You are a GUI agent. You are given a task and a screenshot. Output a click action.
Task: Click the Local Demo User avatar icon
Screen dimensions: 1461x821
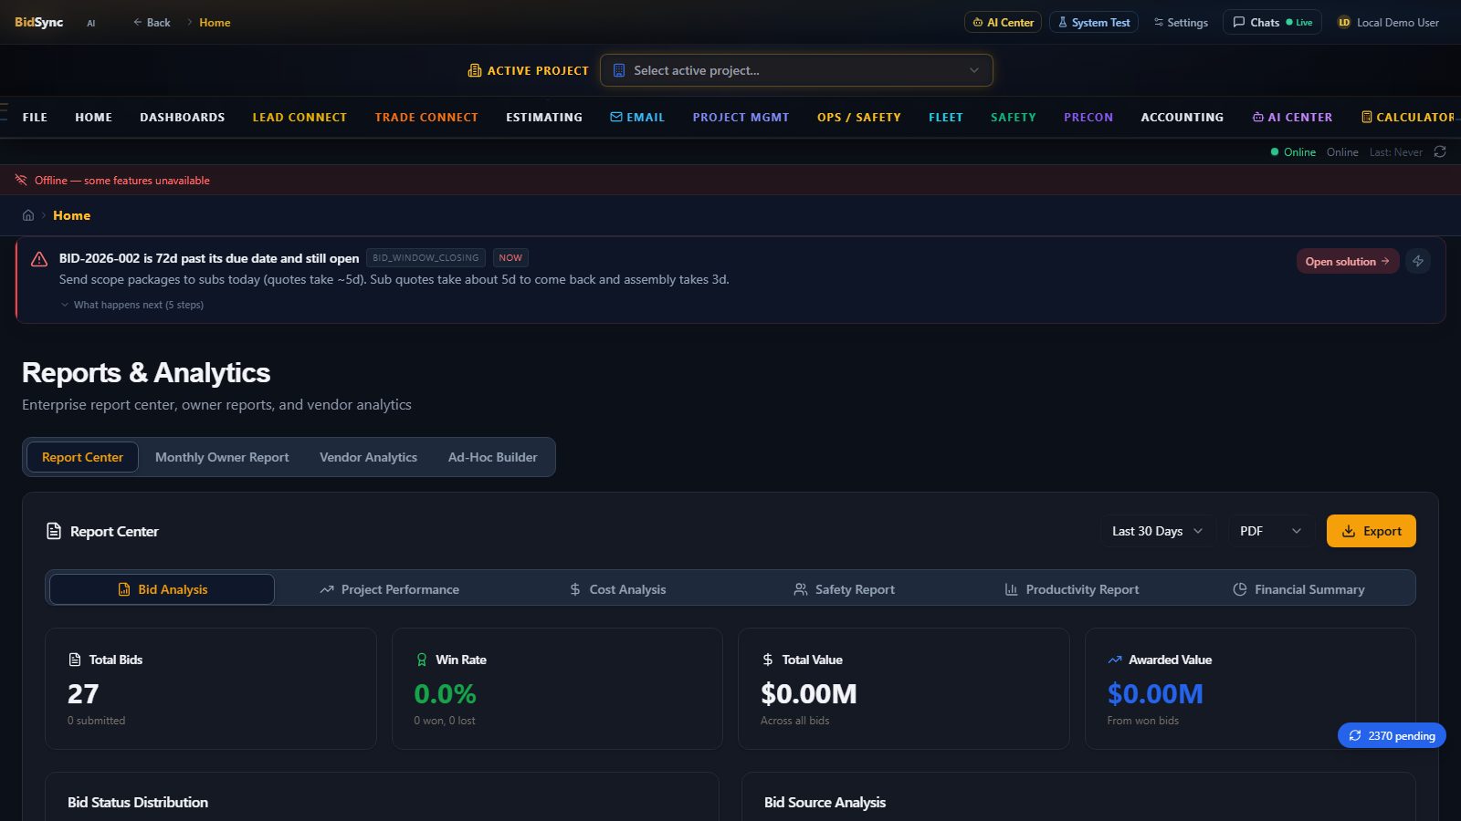click(x=1344, y=22)
